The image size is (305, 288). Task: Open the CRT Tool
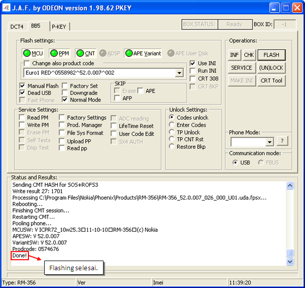point(272,81)
